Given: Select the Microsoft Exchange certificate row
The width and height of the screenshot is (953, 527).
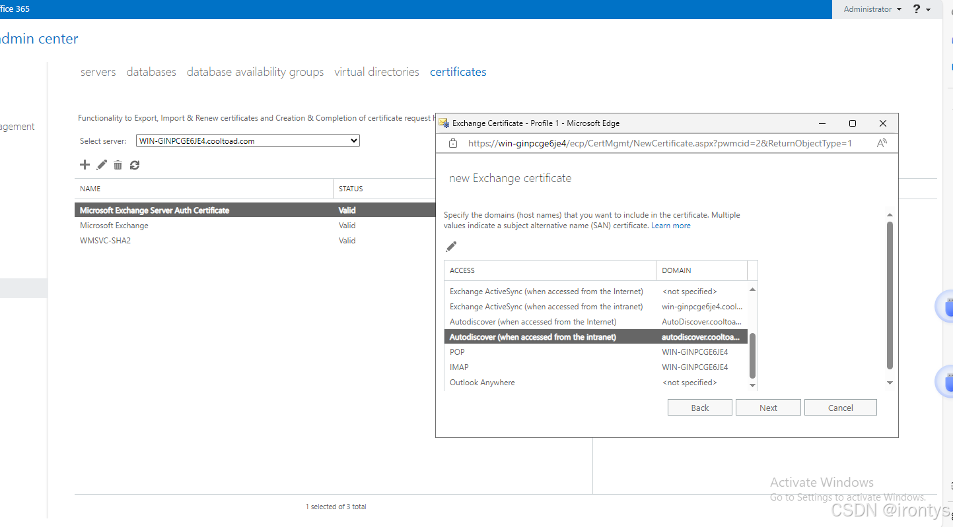Looking at the screenshot, I should click(x=255, y=226).
